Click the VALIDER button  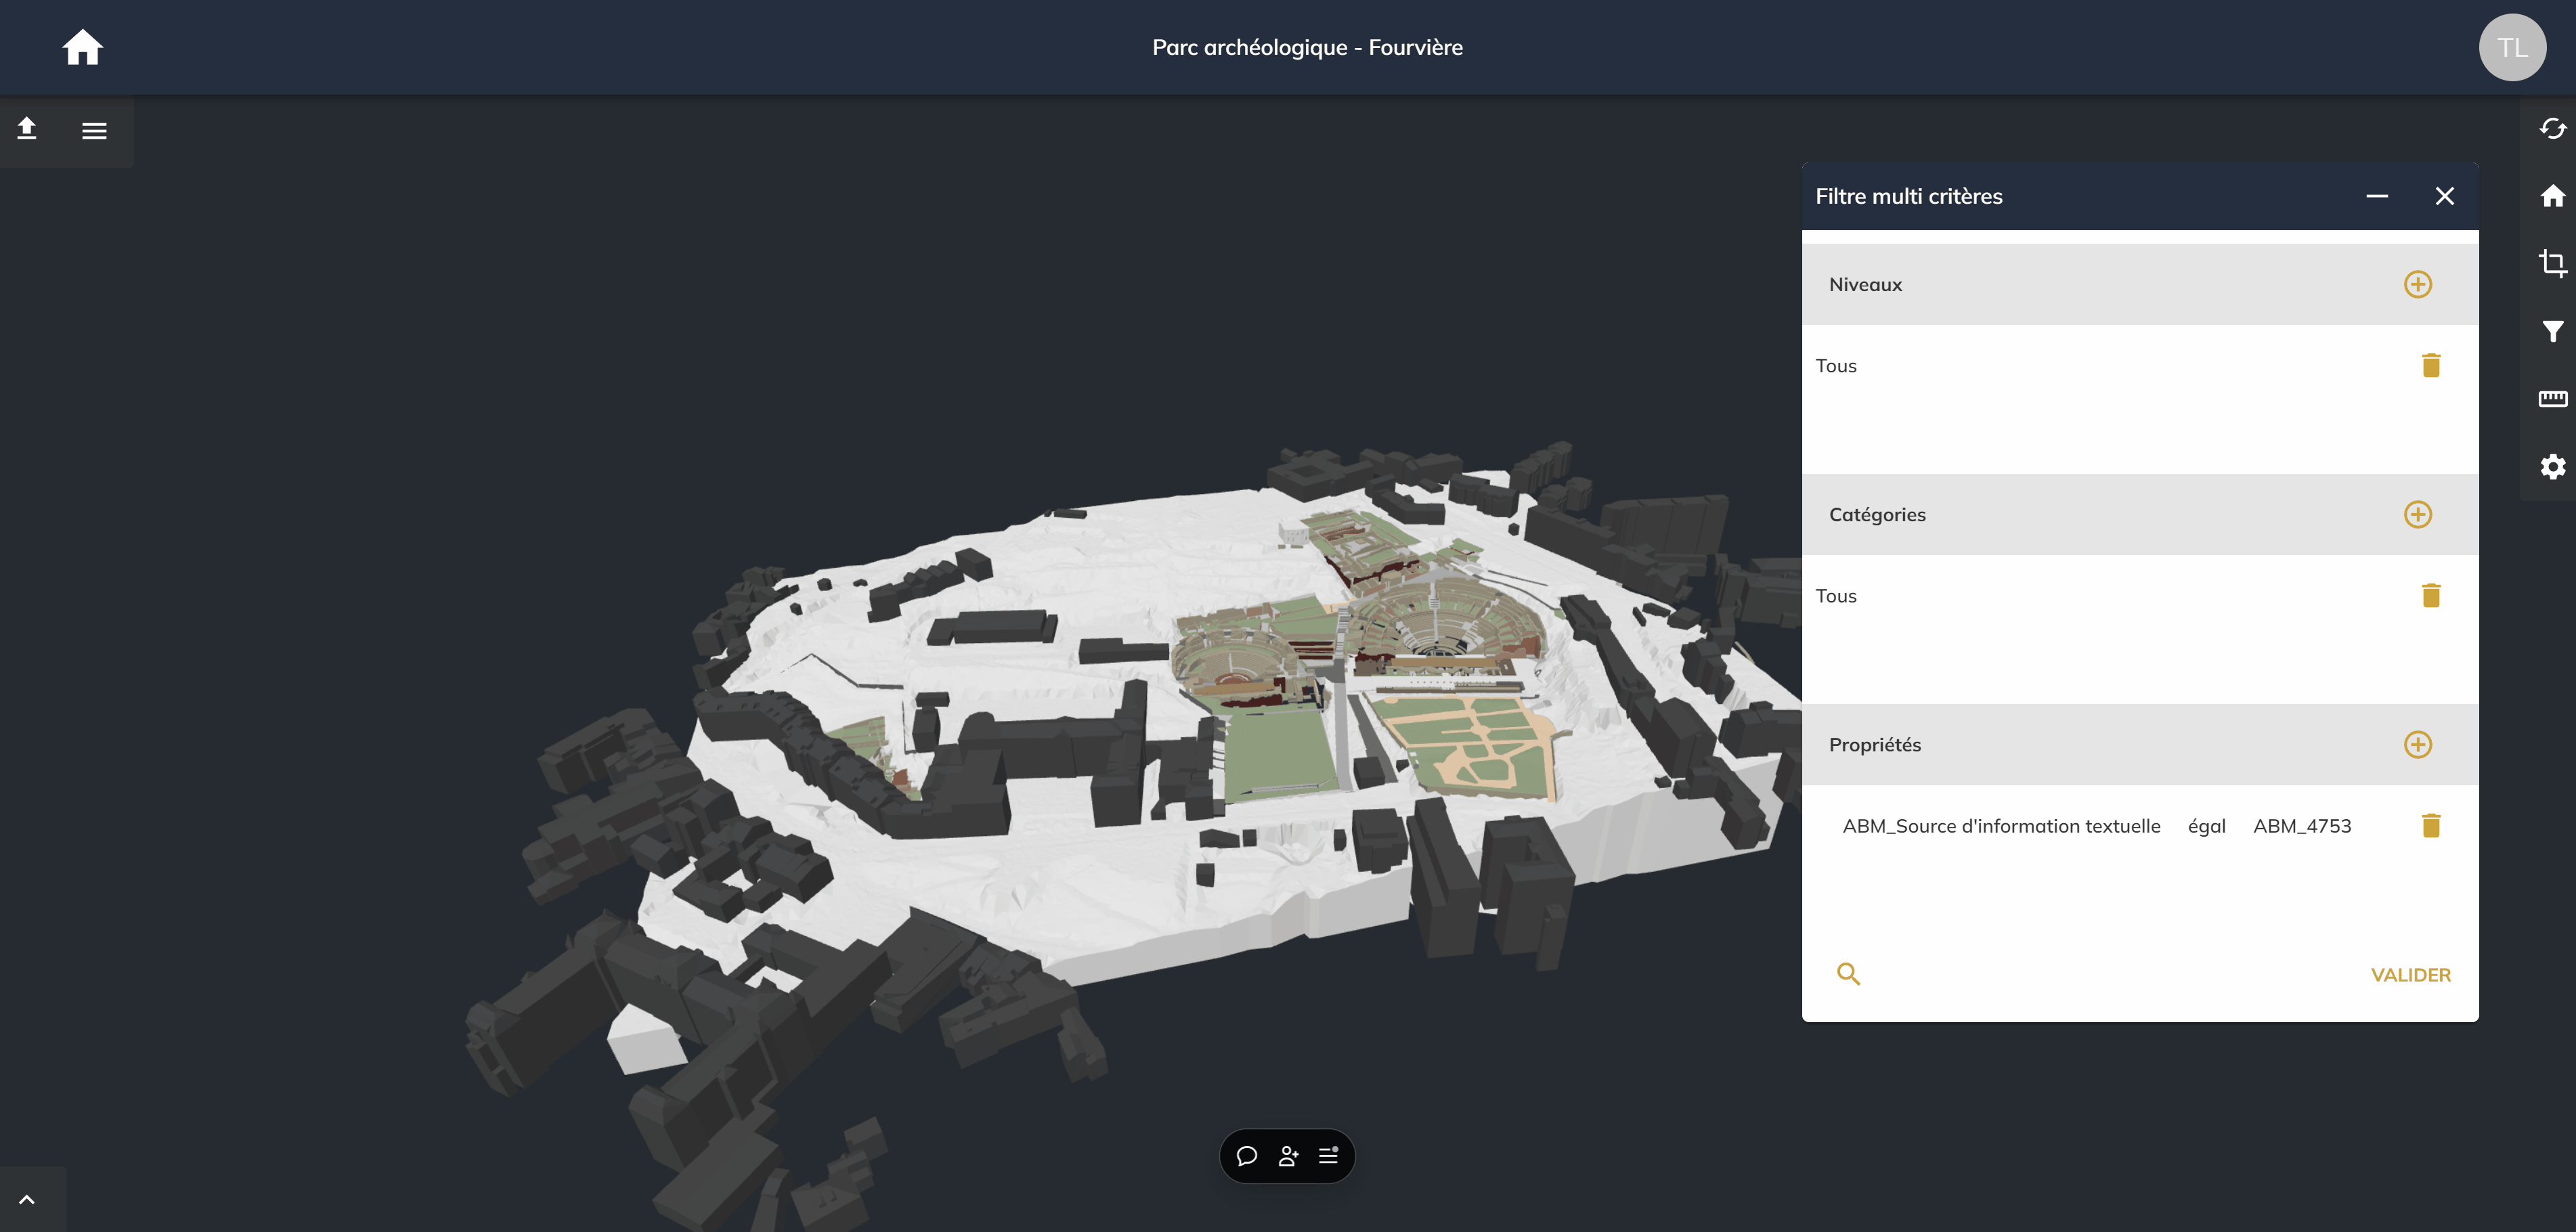2410,974
